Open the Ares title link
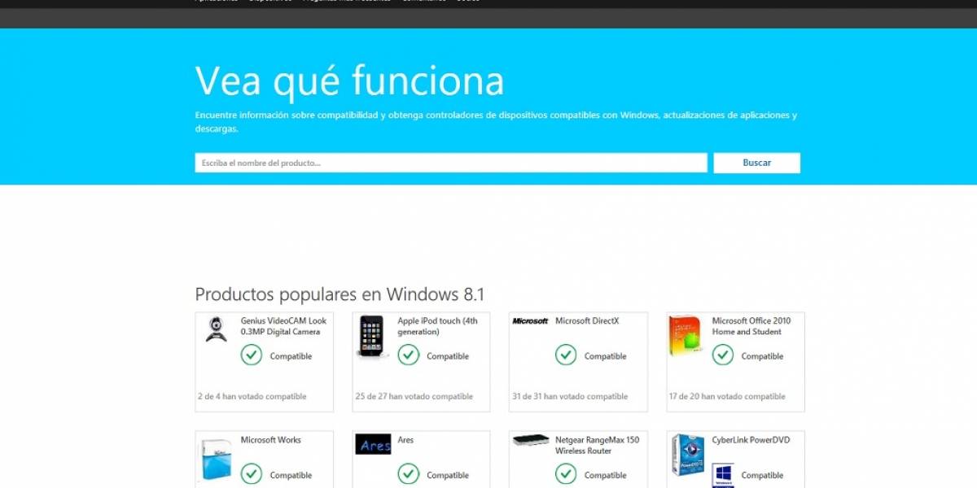Viewport: 977px width, 488px height. point(405,440)
